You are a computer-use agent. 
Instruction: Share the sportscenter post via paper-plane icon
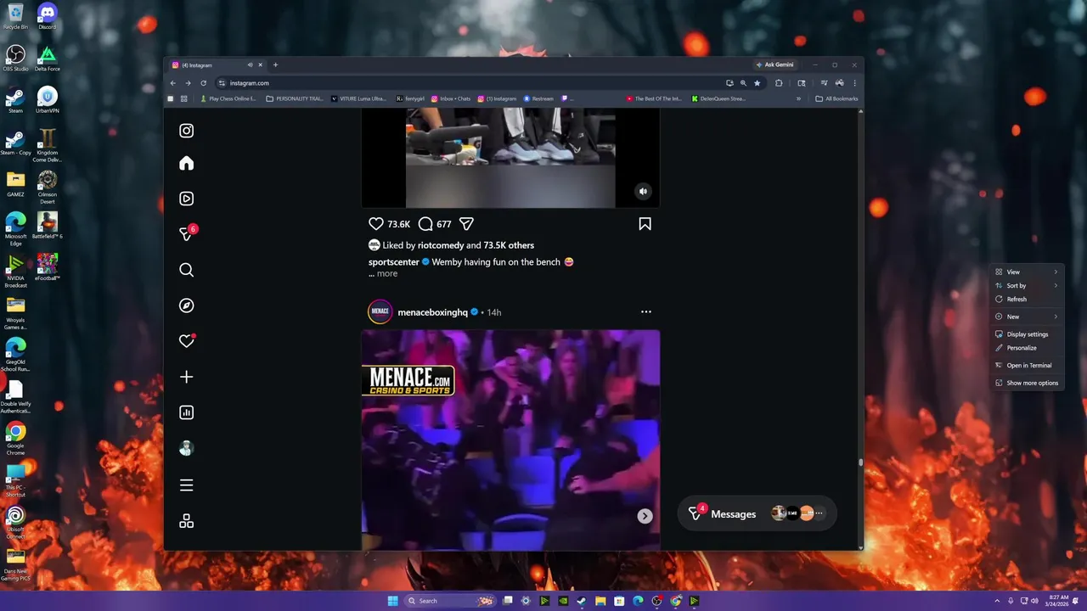click(466, 224)
